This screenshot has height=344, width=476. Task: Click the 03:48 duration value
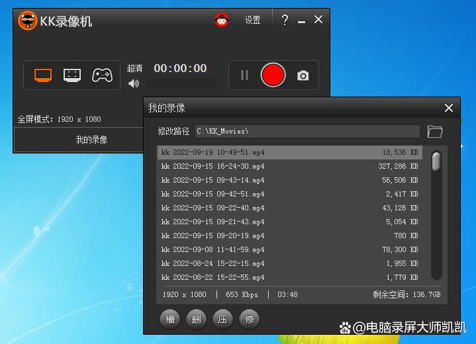(x=287, y=294)
